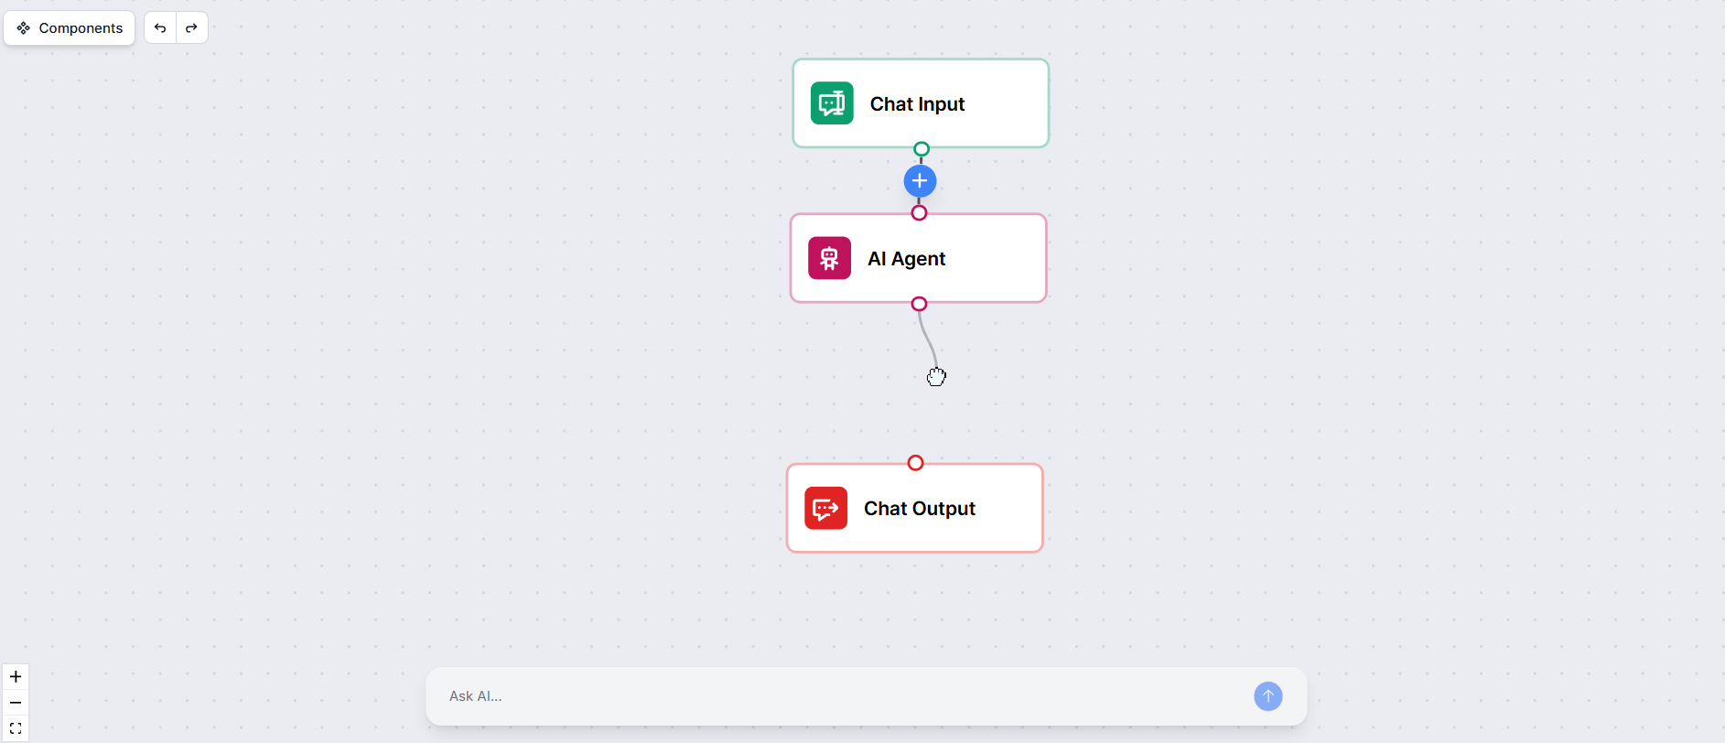Click inside the Ask AI text field
Viewport: 1725px width, 743px height.
click(824, 695)
